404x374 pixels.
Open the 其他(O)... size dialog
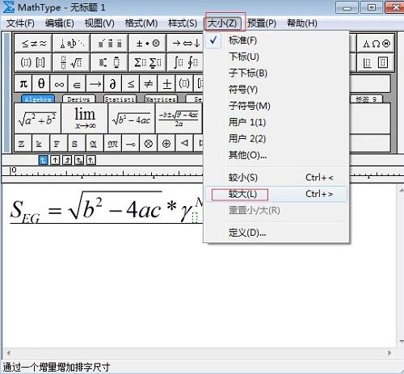[x=276, y=155]
